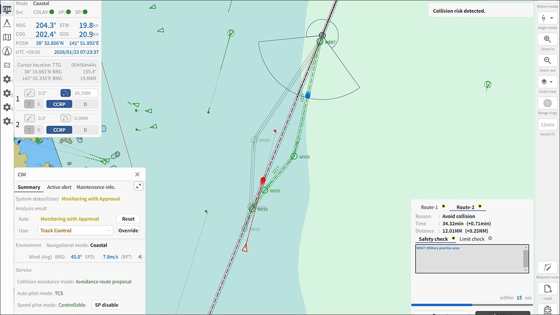Select CCRP reference for marker 1

pos(59,105)
